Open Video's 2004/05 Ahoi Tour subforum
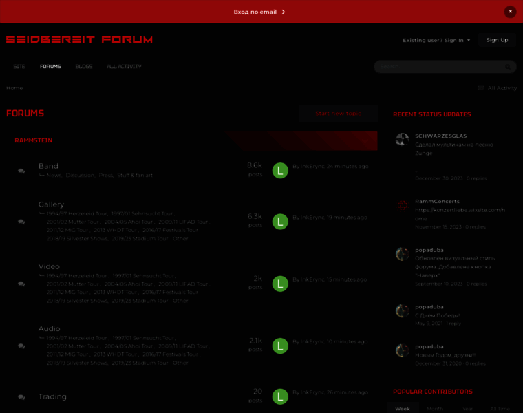The width and height of the screenshot is (523, 413). [x=129, y=284]
